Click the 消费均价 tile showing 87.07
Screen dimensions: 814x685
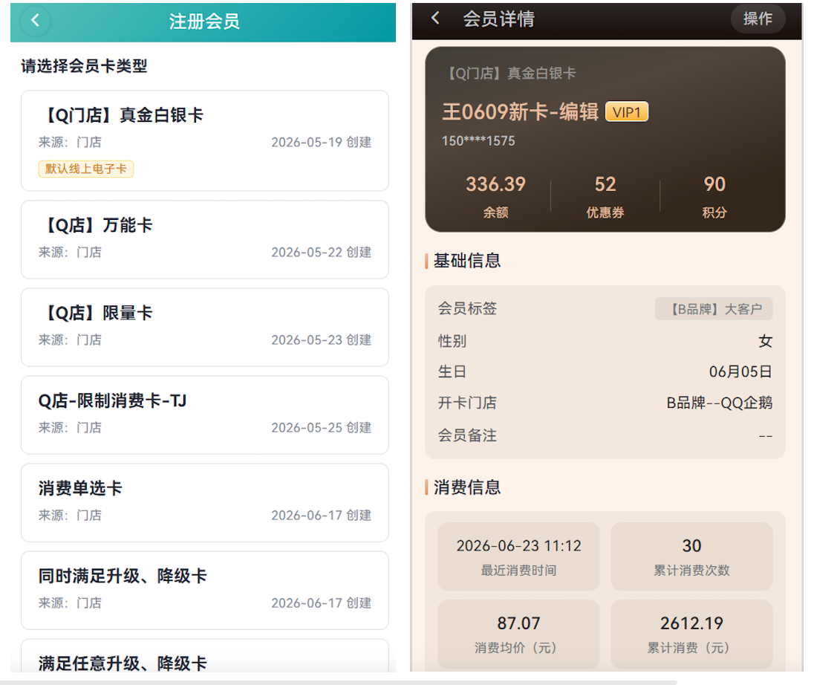coord(518,634)
